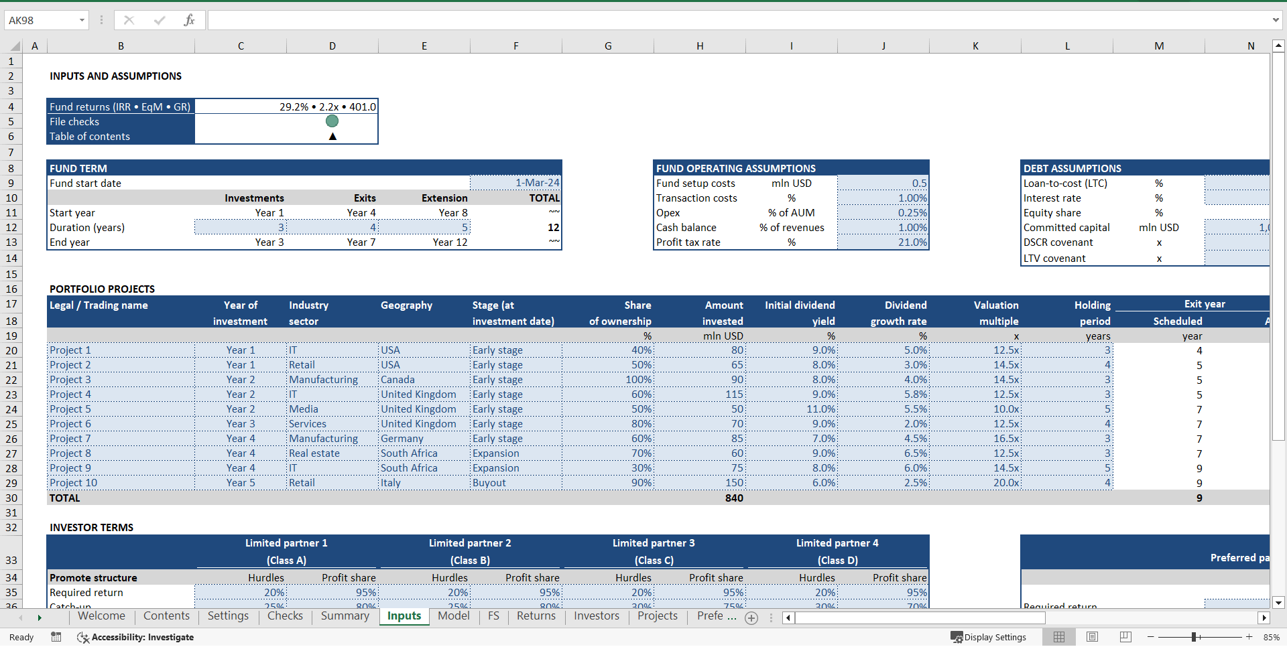Open the Contents sheet tab
This screenshot has width=1287, height=647.
(166, 616)
